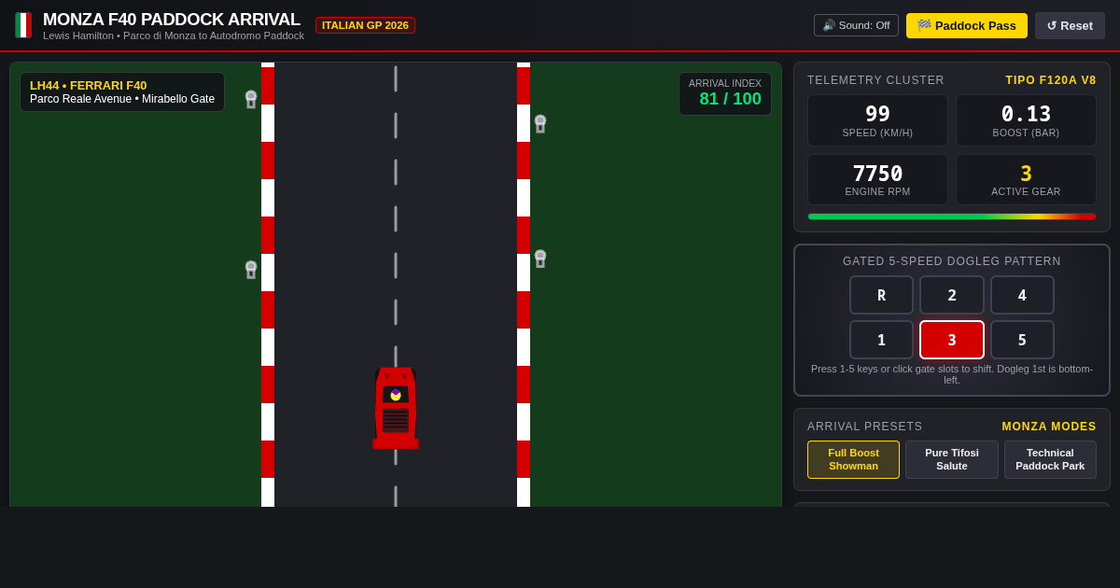The image size is (1120, 588).
Task: Click the MONZA F40 PADDOCK ARRIVAL title
Action: (172, 20)
